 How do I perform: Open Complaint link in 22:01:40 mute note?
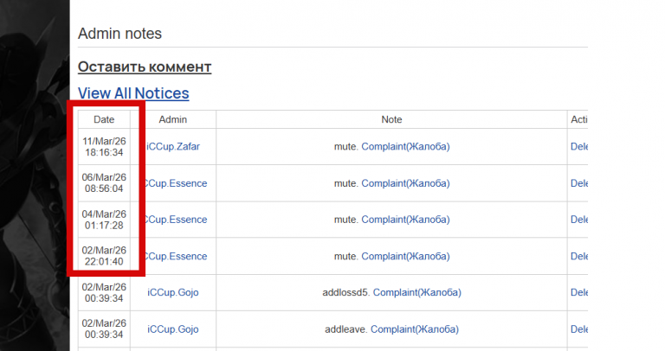pos(405,256)
